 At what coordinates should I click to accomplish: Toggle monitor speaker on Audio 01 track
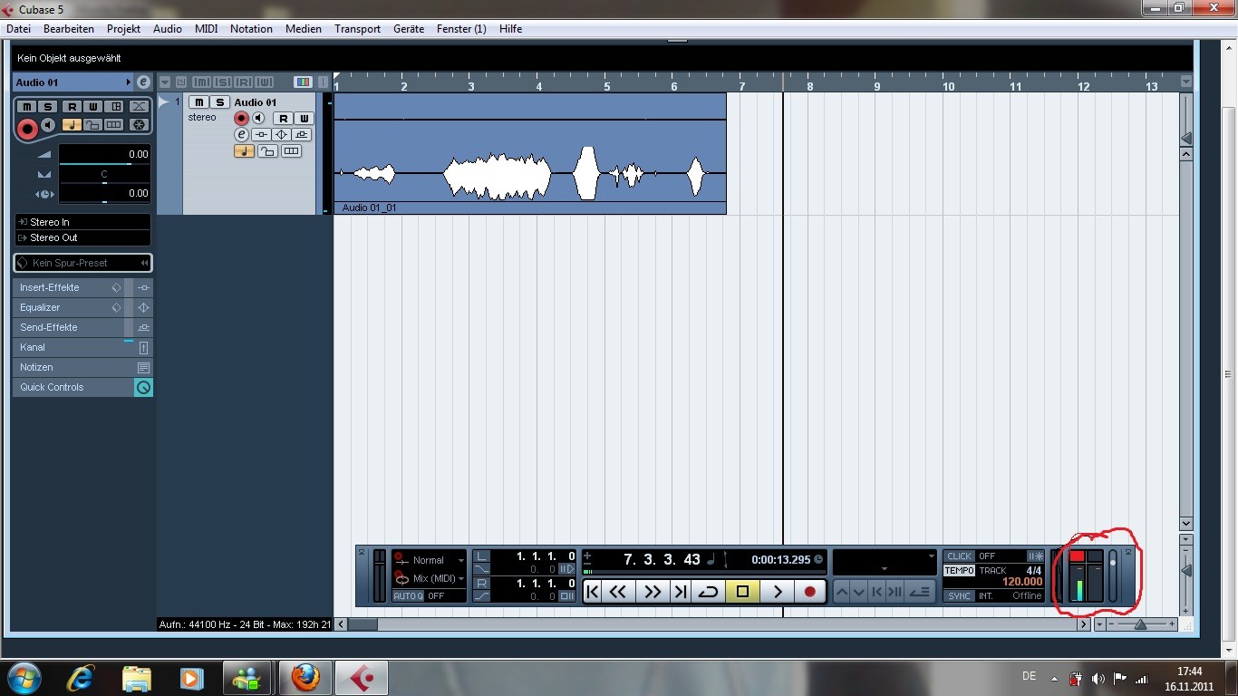[257, 119]
